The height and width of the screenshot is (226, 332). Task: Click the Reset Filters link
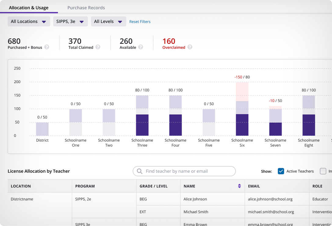point(140,21)
